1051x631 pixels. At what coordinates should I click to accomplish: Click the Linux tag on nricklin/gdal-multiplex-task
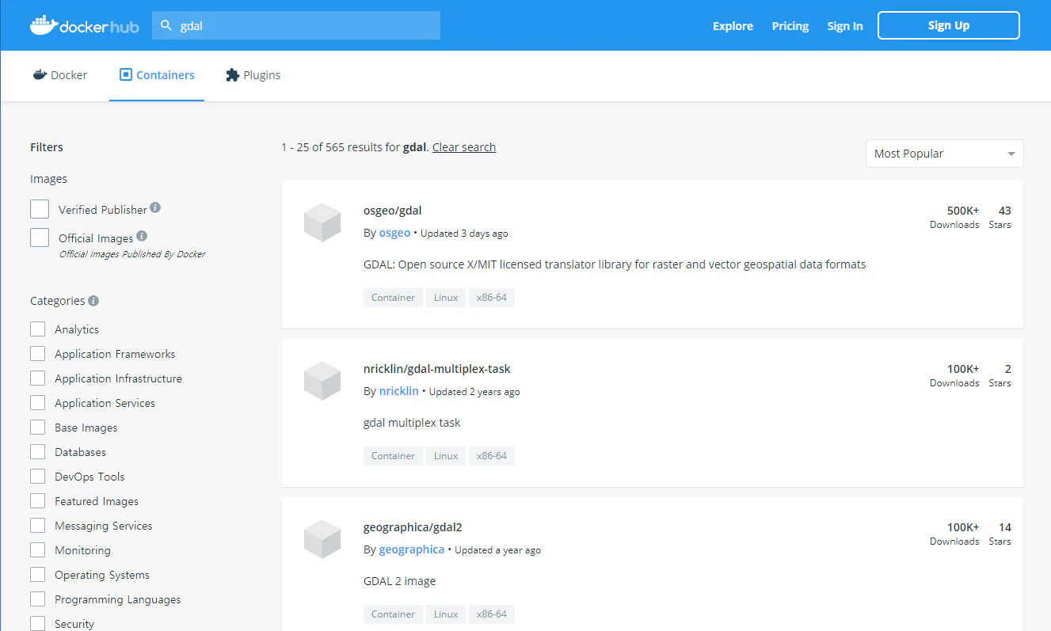[446, 456]
